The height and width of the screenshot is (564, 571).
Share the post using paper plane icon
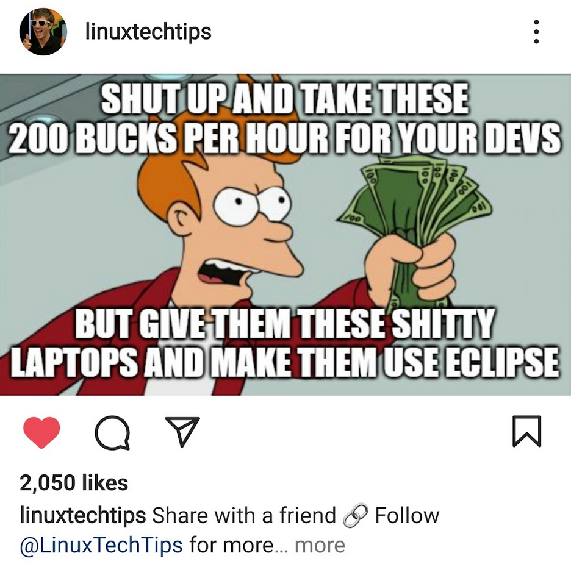click(183, 431)
